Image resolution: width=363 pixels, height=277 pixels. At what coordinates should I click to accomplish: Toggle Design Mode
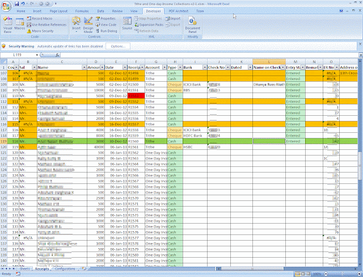88,25
